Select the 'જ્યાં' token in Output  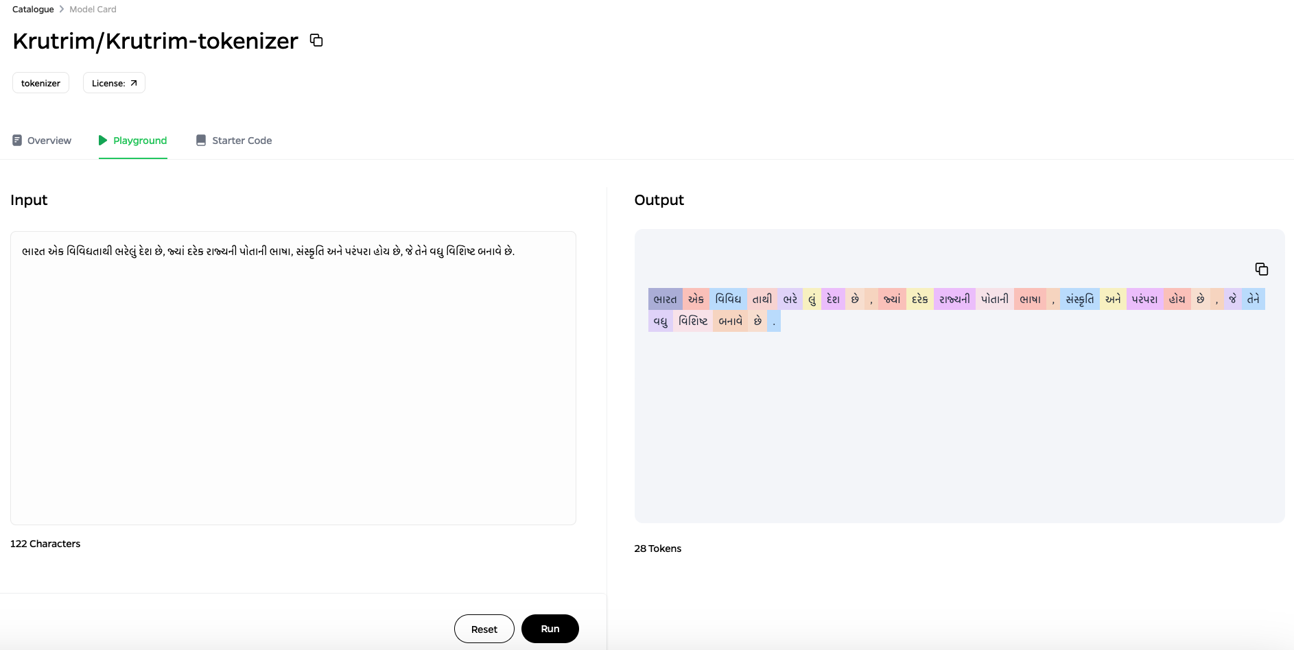(x=892, y=299)
